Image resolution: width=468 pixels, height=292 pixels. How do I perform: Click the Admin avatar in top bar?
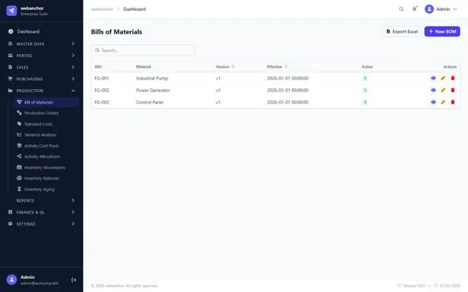pos(429,9)
